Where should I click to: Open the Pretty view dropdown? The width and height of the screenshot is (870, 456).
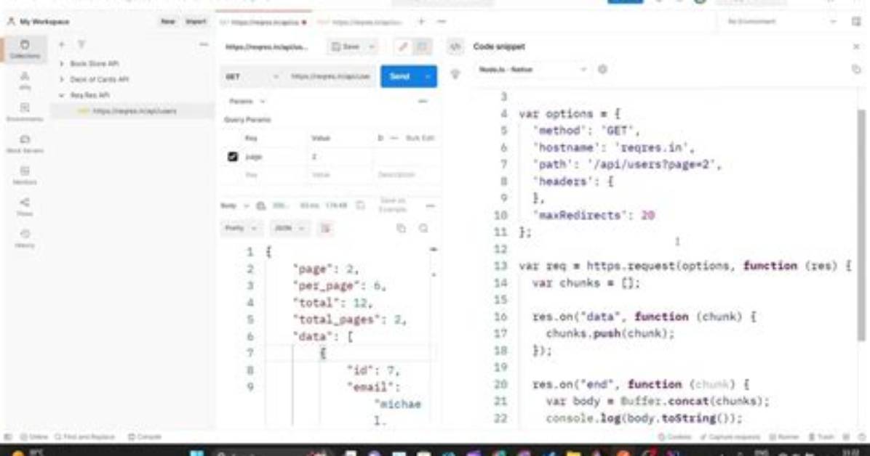click(240, 228)
